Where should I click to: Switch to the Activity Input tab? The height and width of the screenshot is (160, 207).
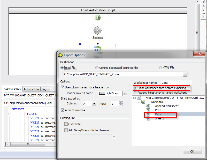[12, 89]
